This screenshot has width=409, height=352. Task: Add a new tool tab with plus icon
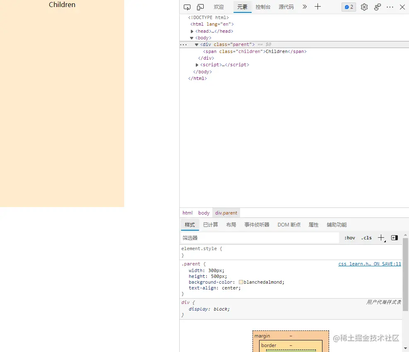coord(318,7)
